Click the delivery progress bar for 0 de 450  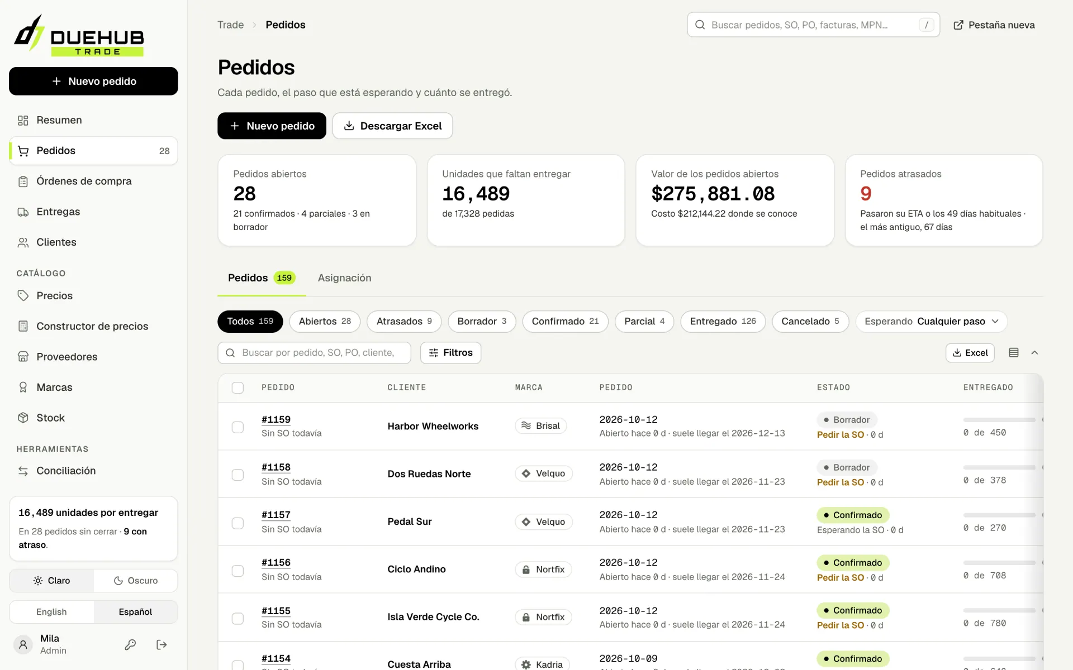pyautogui.click(x=999, y=420)
